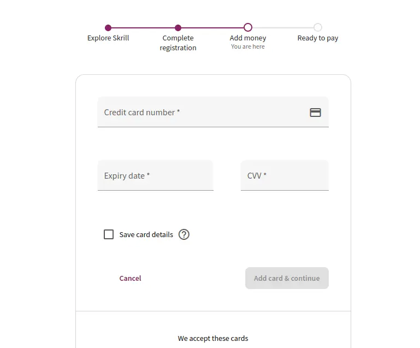The image size is (420, 348).
Task: Click the credit card icon in number field
Action: click(x=315, y=113)
